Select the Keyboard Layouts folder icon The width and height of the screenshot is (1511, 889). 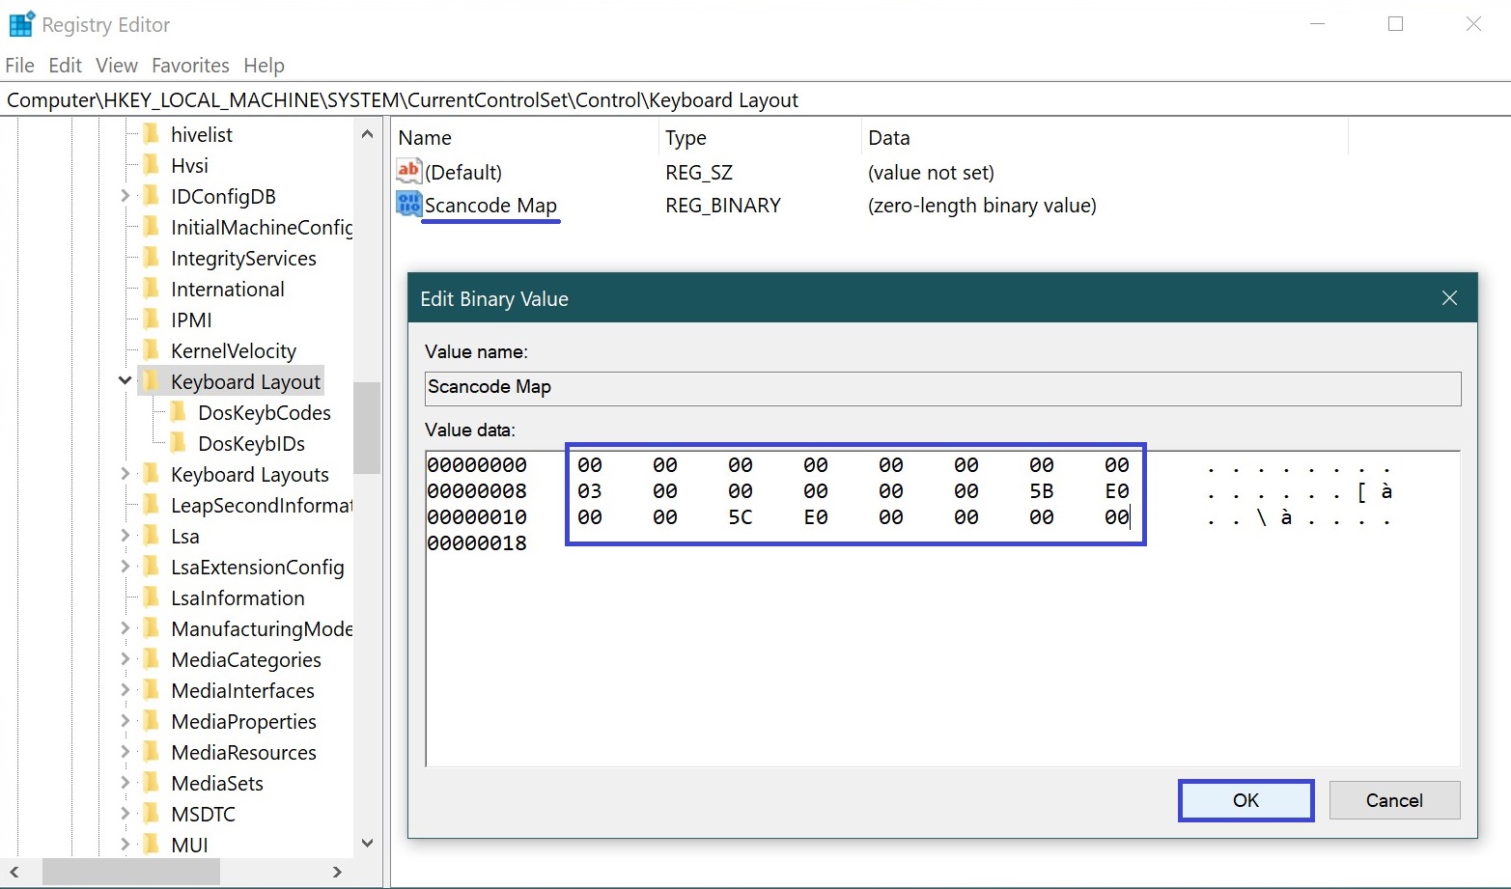tap(151, 473)
